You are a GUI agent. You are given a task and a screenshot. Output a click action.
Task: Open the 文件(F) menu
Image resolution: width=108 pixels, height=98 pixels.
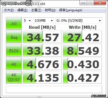[x=9, y=10]
